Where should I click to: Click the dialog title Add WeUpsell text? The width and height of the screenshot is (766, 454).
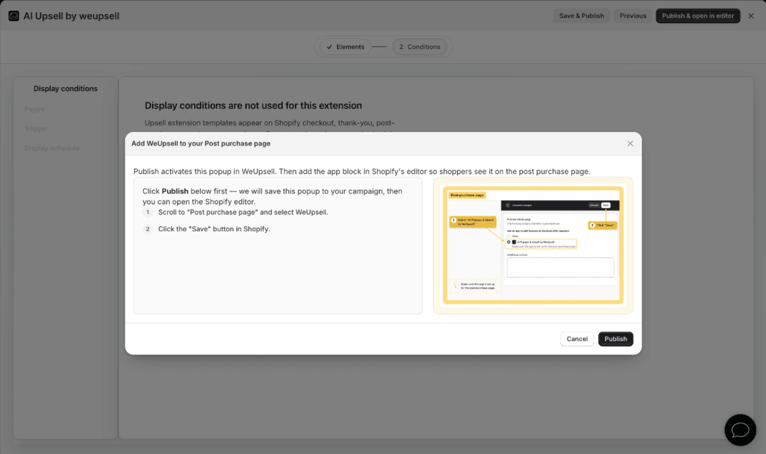(x=201, y=143)
